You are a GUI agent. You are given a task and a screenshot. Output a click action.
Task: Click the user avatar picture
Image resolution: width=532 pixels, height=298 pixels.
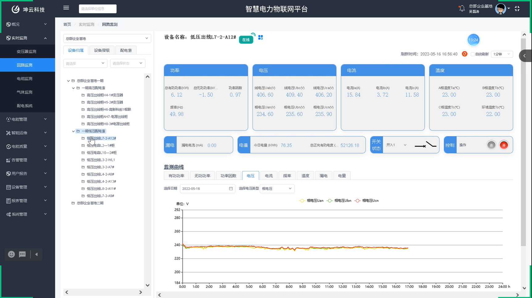pyautogui.click(x=501, y=9)
